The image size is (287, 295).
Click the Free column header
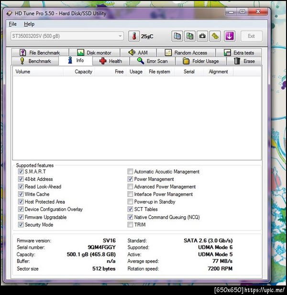tap(110, 72)
